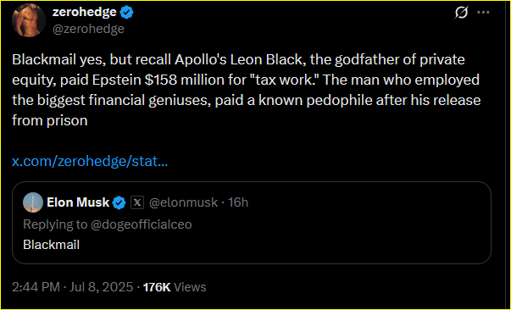This screenshot has width=511, height=310.
Task: Click the X affiliation badge beside Elon Musk
Action: pyautogui.click(x=137, y=203)
